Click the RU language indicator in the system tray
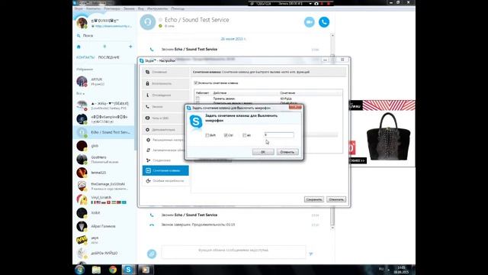Viewport: 488px width, 275px height. click(381, 269)
